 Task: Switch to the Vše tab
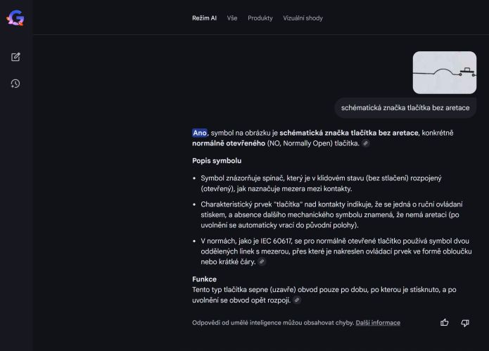(232, 18)
